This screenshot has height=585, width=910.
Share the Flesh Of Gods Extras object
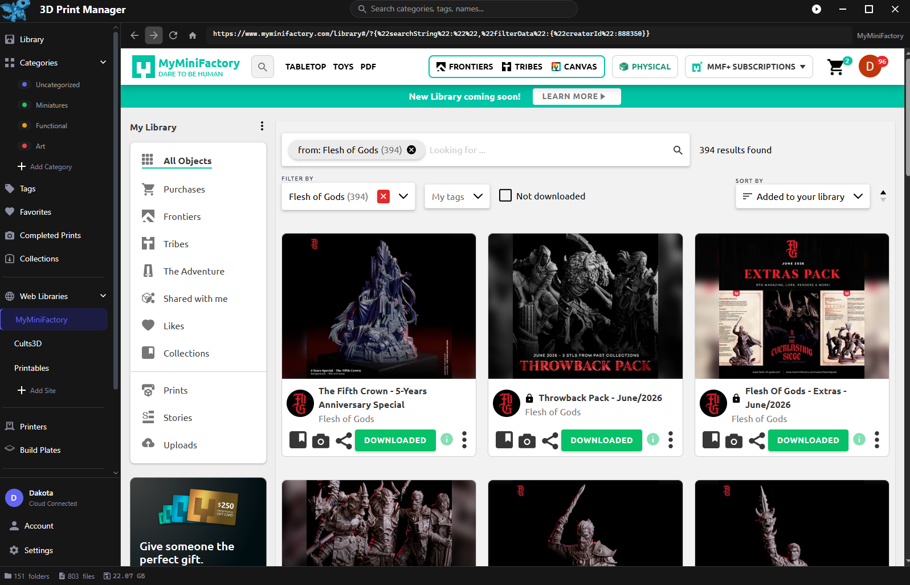(757, 440)
